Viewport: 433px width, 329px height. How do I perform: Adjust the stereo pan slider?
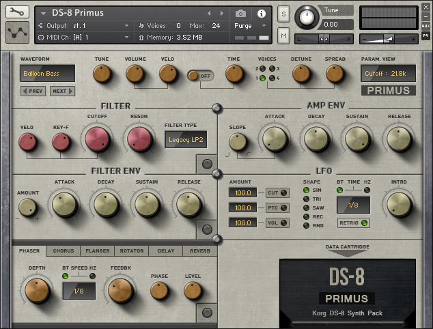coord(324,39)
